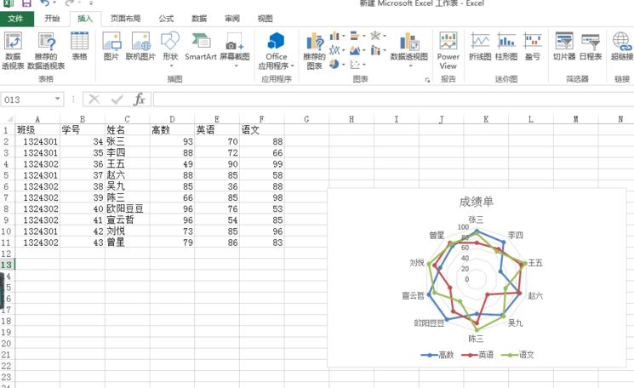Open the File (文件) tab
The height and width of the screenshot is (388, 634).
click(16, 19)
